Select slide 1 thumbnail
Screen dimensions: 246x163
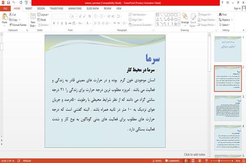pyautogui.click(x=228, y=49)
